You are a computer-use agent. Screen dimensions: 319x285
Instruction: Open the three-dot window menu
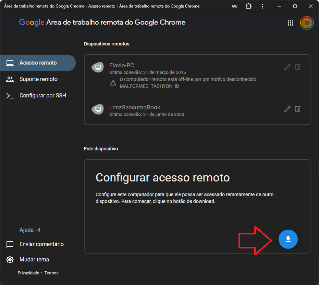(262, 6)
